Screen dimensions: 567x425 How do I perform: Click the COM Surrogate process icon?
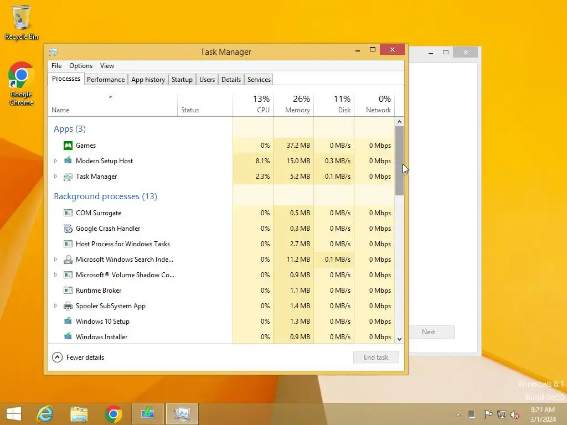coord(68,213)
